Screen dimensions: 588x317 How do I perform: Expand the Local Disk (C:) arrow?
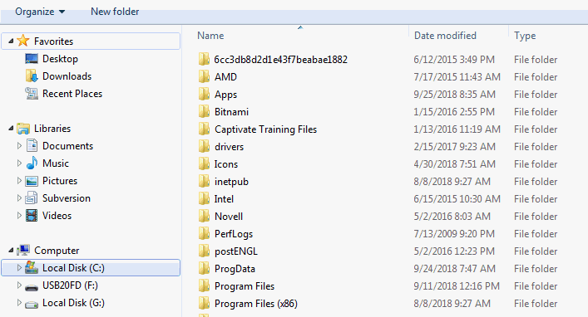(x=19, y=267)
